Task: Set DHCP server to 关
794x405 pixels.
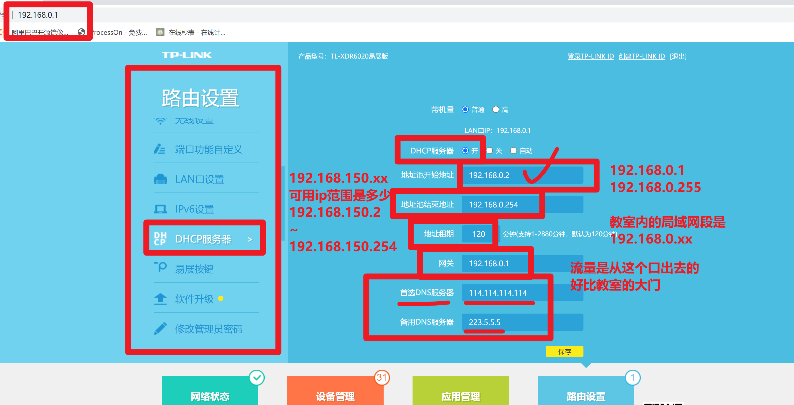Action: (489, 151)
